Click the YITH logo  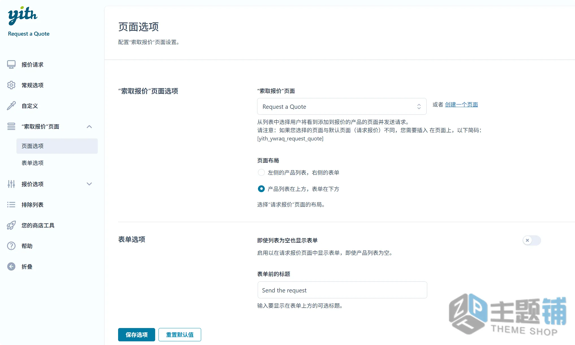pyautogui.click(x=22, y=16)
